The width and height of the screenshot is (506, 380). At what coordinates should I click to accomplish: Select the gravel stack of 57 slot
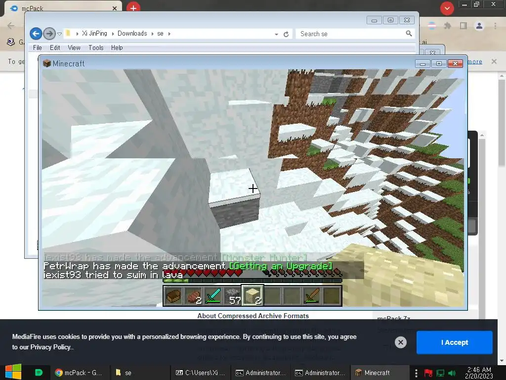click(233, 296)
